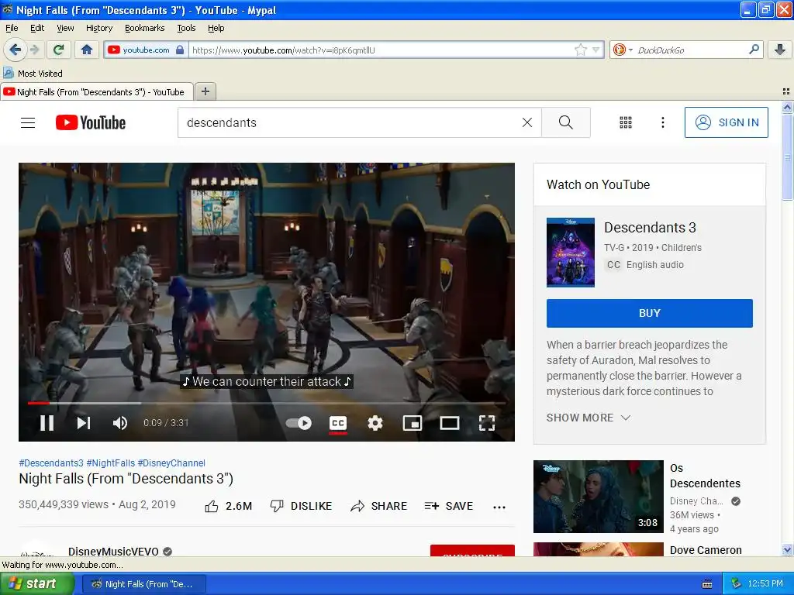Select the Night Falls browser tab
The height and width of the screenshot is (595, 794).
point(97,92)
